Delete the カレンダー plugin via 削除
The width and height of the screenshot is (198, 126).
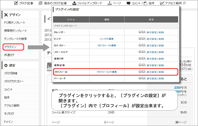click(161, 32)
